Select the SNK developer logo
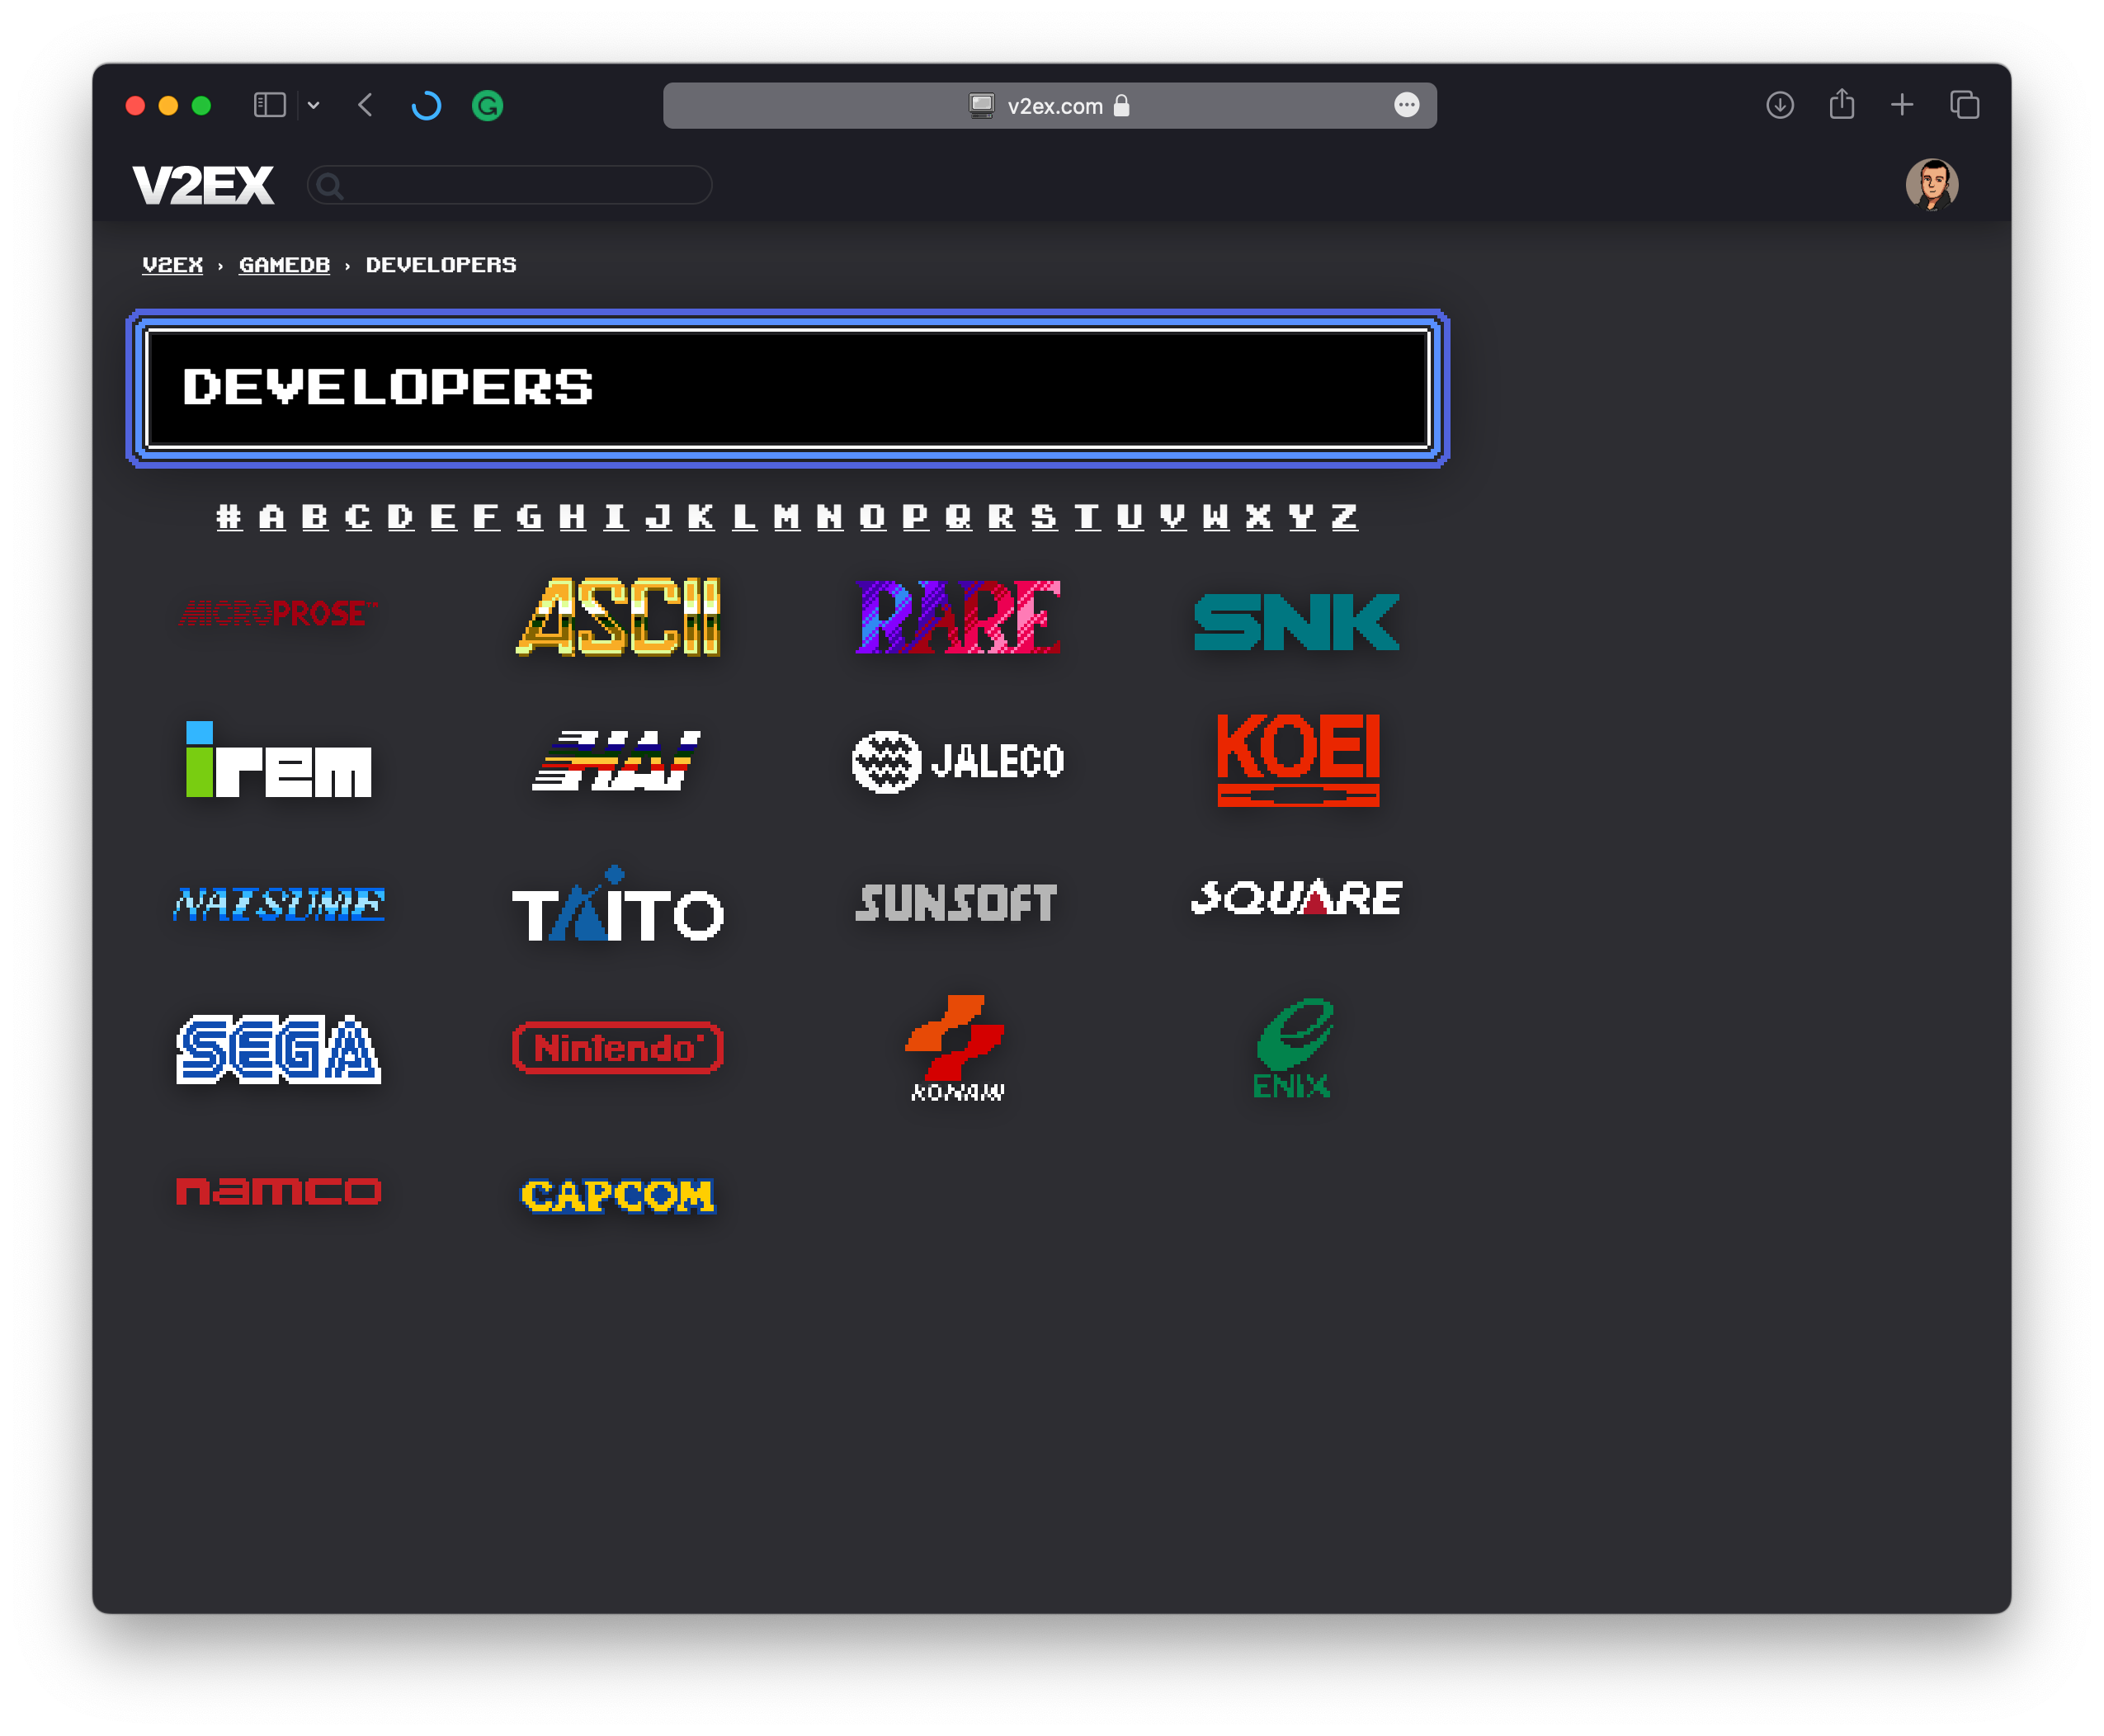Image resolution: width=2104 pixels, height=1736 pixels. click(1295, 620)
